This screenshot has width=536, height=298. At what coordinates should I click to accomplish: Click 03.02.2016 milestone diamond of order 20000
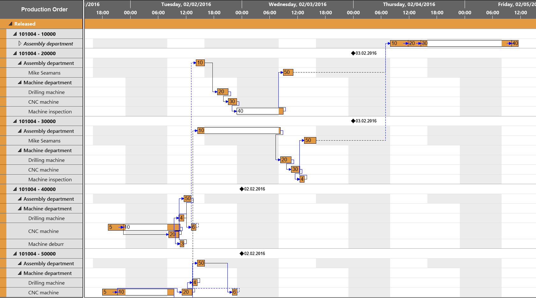[353, 53]
